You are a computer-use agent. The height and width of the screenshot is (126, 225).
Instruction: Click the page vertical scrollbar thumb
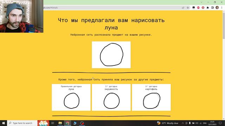[x=224, y=26]
